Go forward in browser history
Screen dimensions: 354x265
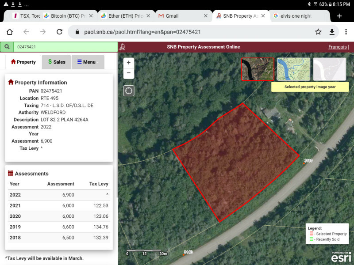pos(42,32)
